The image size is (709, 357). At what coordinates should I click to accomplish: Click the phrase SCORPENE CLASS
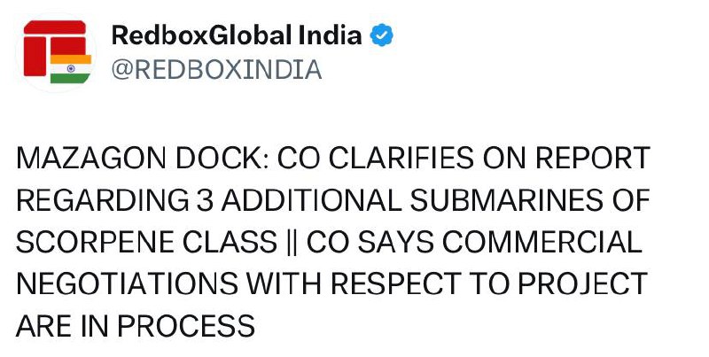click(146, 242)
